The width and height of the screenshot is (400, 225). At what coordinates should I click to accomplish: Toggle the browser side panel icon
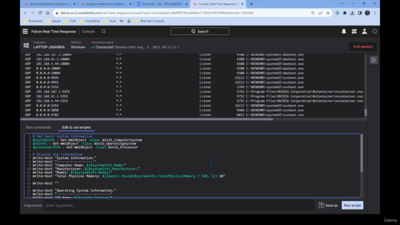coord(360,12)
